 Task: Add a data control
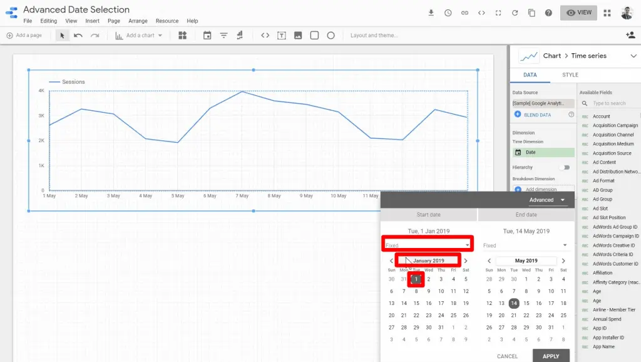click(x=238, y=36)
